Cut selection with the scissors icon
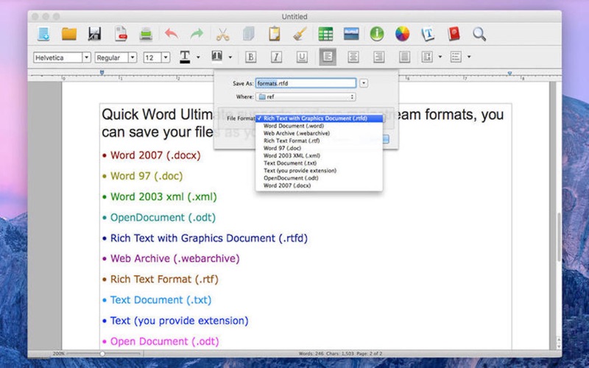This screenshot has height=368, width=589. click(223, 34)
